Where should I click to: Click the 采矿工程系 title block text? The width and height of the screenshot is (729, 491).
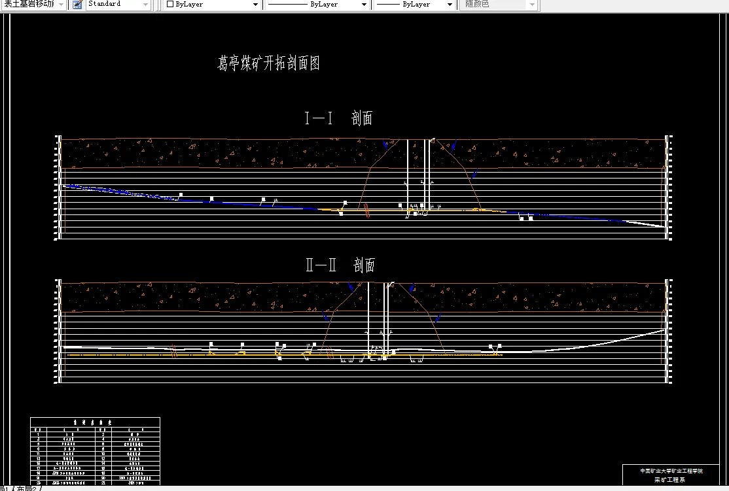(669, 480)
